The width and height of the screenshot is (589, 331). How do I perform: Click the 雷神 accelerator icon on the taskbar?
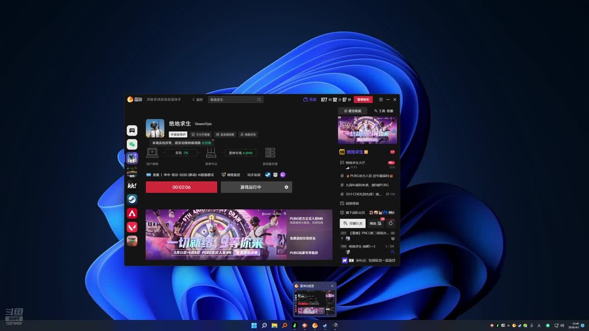[315, 325]
